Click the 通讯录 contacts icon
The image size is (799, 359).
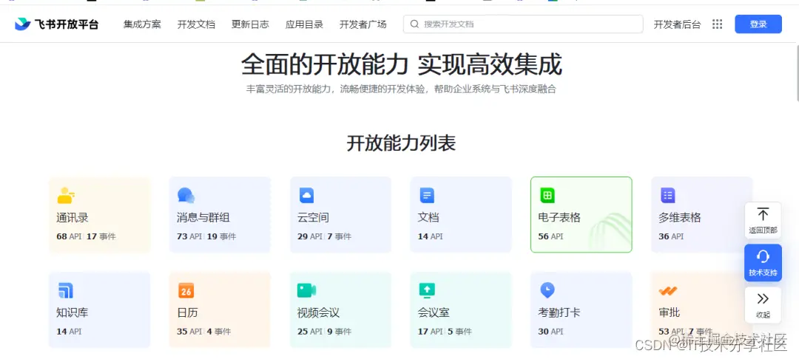click(x=66, y=195)
